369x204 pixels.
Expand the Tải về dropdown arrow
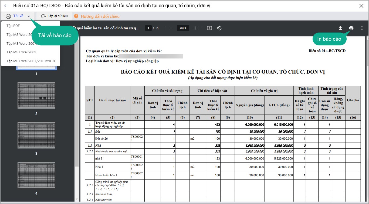point(29,16)
